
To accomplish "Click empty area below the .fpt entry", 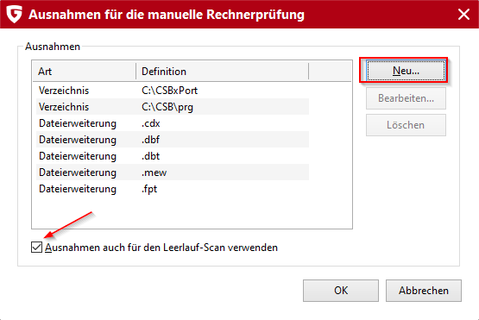I will (x=192, y=212).
